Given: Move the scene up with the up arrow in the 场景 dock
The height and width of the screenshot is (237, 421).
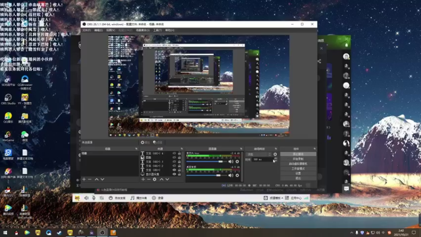Looking at the screenshot, I should [96, 179].
